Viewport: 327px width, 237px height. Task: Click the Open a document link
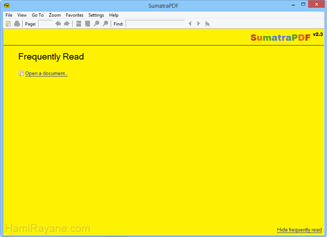point(46,74)
